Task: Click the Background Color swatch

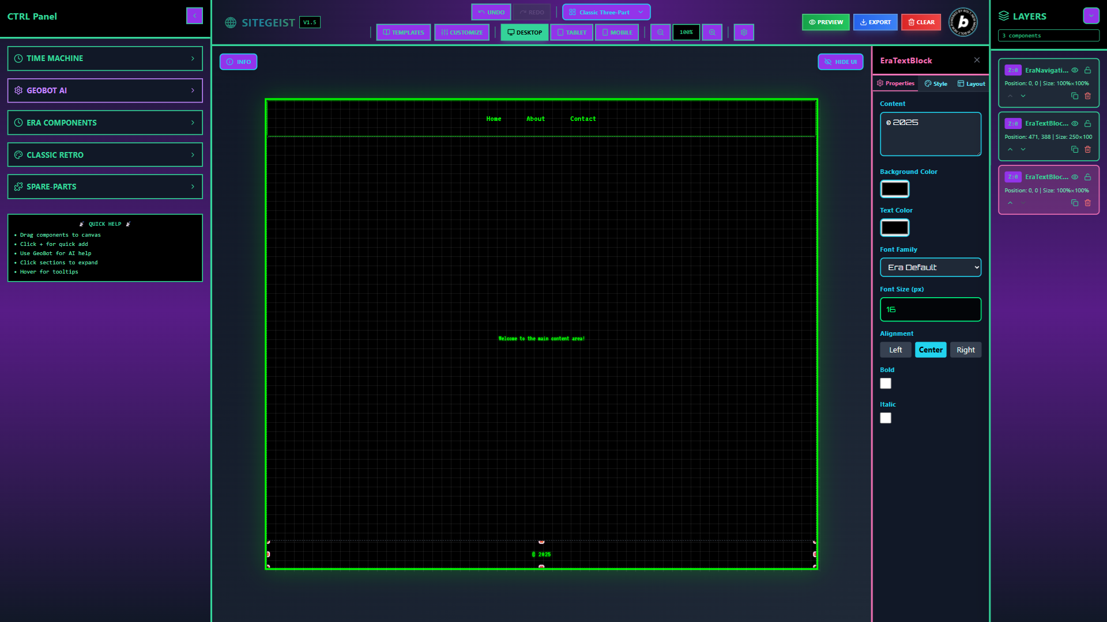Action: coord(894,189)
